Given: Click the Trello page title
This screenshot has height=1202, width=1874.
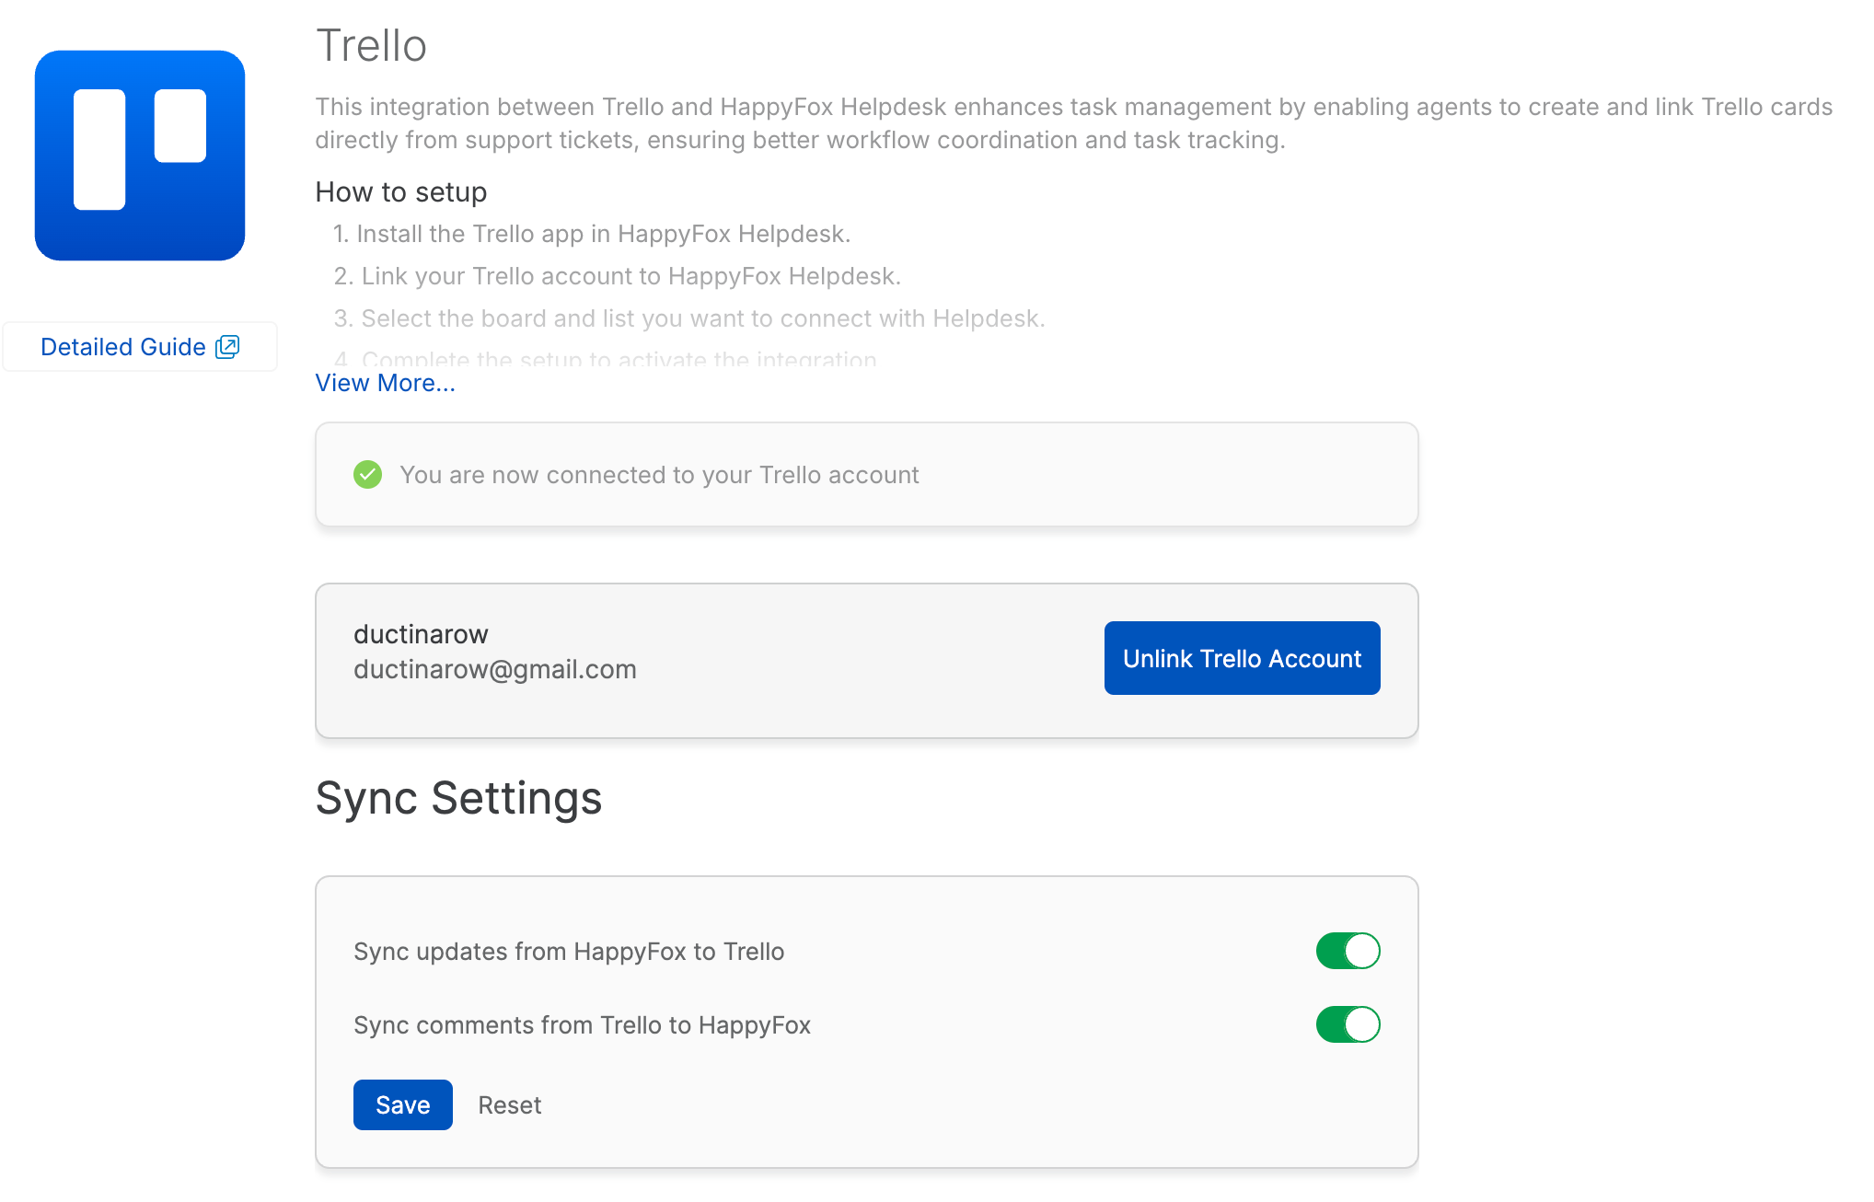Looking at the screenshot, I should (372, 45).
